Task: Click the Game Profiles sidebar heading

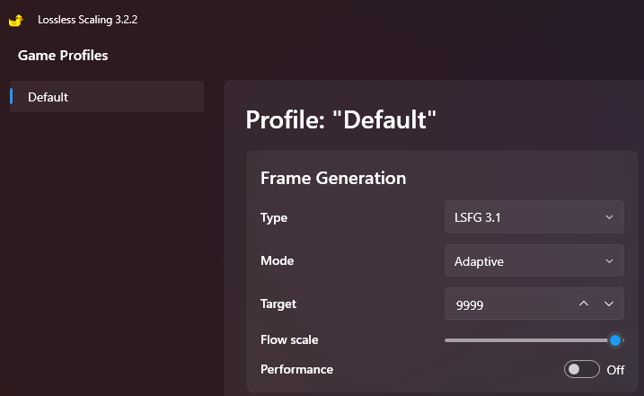Action: [x=63, y=56]
